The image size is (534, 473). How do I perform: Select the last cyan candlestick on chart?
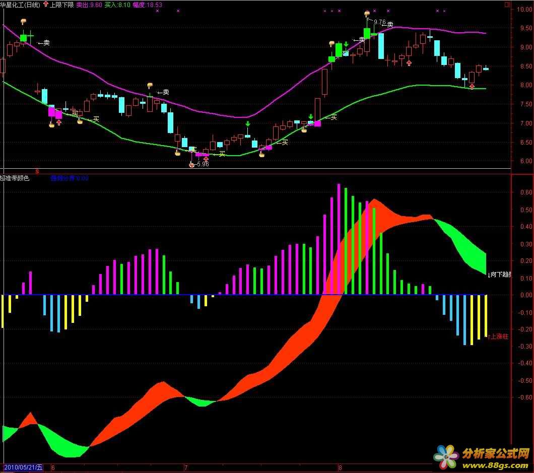click(486, 69)
